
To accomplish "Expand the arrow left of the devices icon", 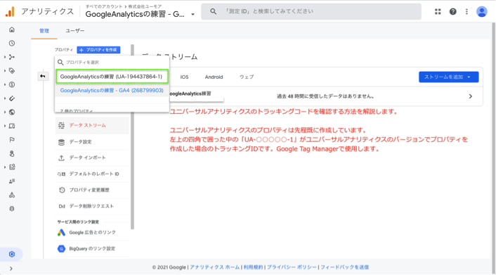I will pos(5,126).
